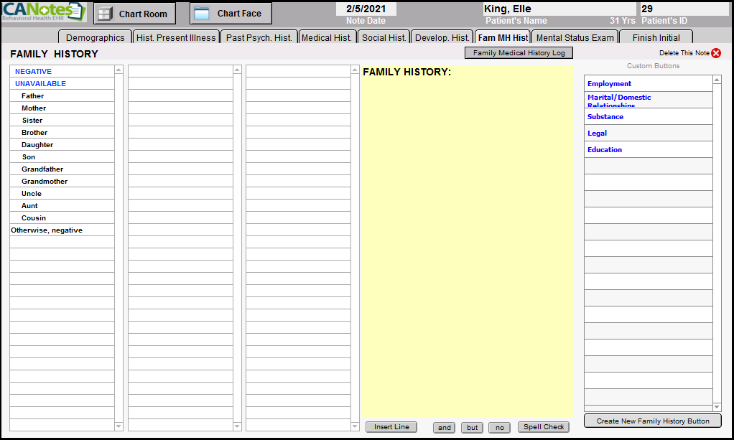734x440 pixels.
Task: Insert the word 'no'
Action: pyautogui.click(x=499, y=427)
